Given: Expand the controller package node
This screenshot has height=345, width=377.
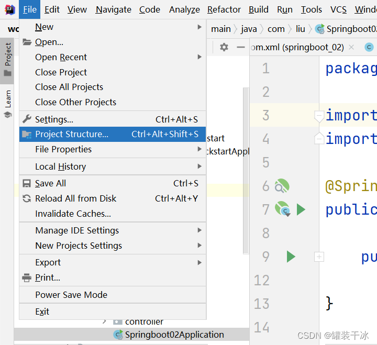Looking at the screenshot, I should pos(104,321).
